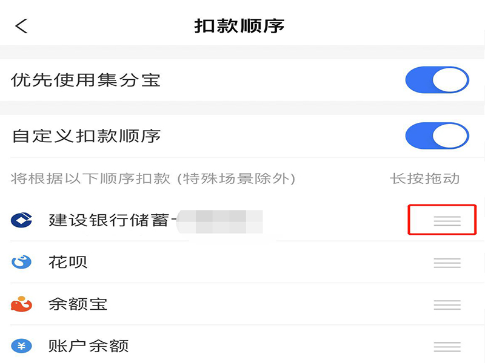Tap the China Construction Bank logo icon
Image resolution: width=485 pixels, height=363 pixels.
click(21, 220)
